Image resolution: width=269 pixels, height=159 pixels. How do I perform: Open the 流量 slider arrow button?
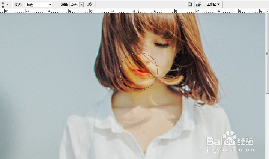tap(82, 5)
